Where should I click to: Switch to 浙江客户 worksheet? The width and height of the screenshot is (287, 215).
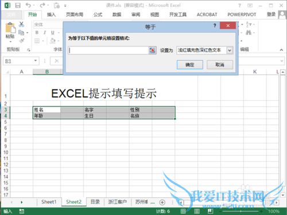(x=117, y=202)
